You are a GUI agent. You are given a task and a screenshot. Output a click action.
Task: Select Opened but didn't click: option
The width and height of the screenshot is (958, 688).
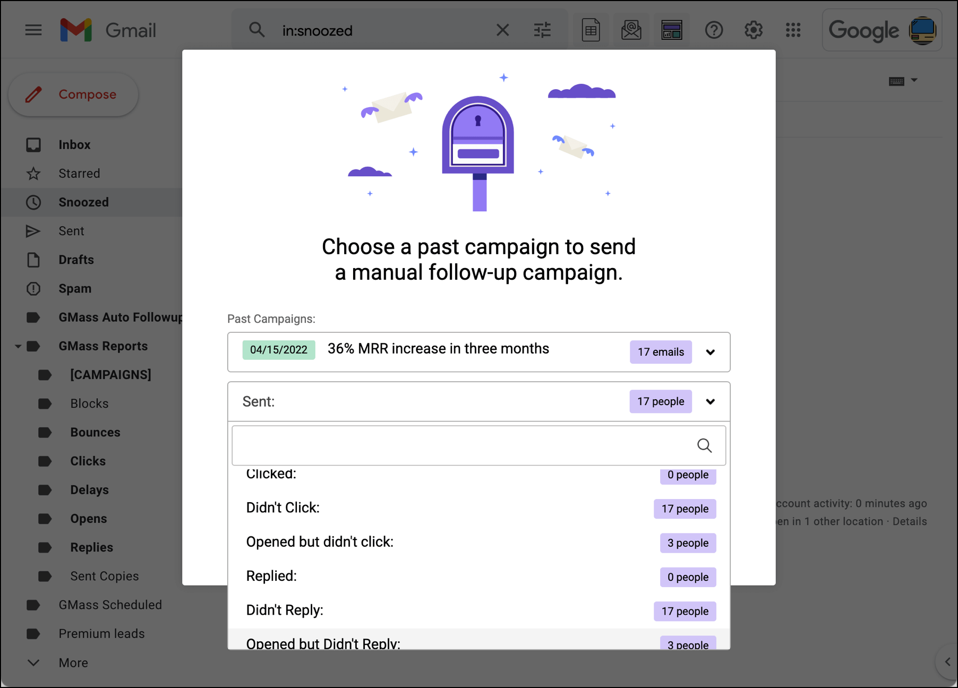479,542
